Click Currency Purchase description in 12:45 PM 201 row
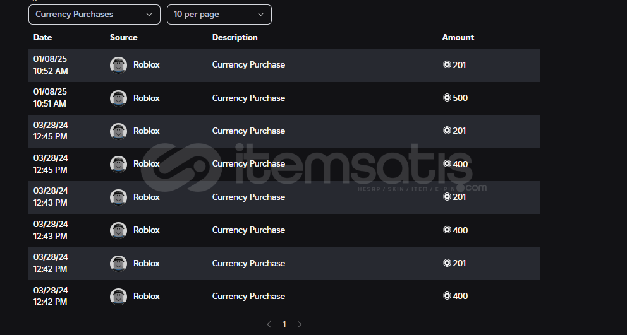 coord(248,131)
